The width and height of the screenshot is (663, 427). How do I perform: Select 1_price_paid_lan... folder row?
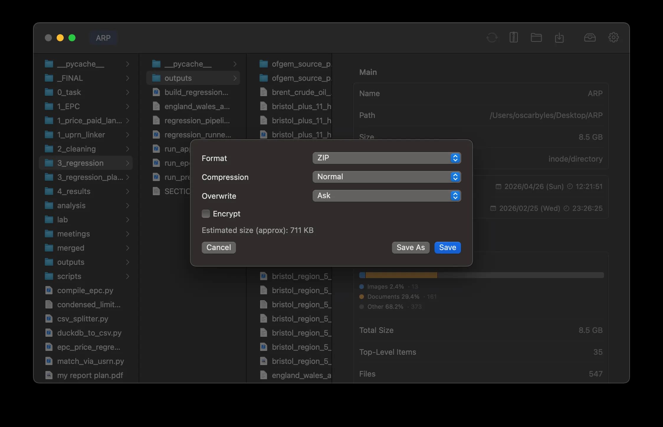point(86,121)
